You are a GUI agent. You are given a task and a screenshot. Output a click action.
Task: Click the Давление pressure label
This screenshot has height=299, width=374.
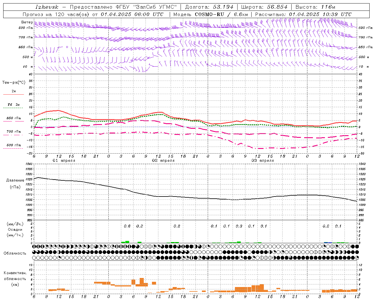pyautogui.click(x=15, y=180)
